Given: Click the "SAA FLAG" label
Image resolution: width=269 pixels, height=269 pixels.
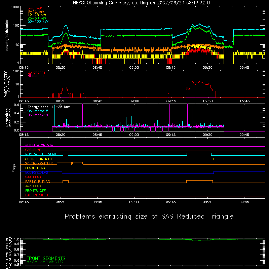Looking at the screenshot, I should click(x=33, y=177).
